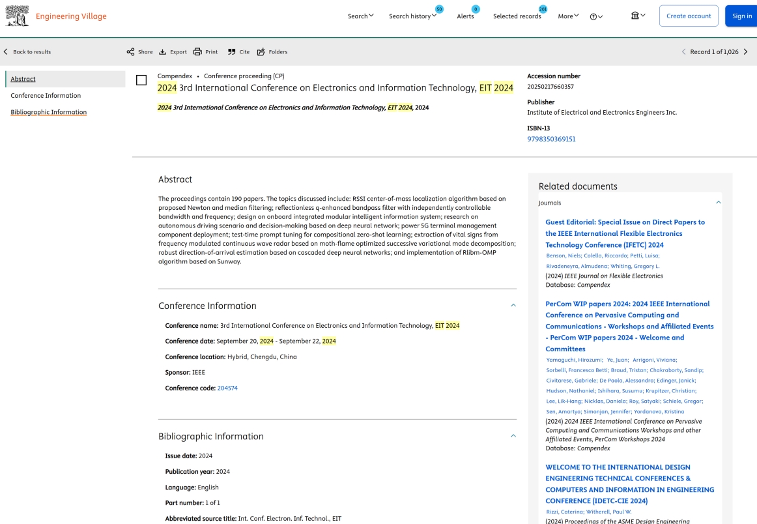Click the Folders icon
The width and height of the screenshot is (757, 524).
pyautogui.click(x=261, y=51)
